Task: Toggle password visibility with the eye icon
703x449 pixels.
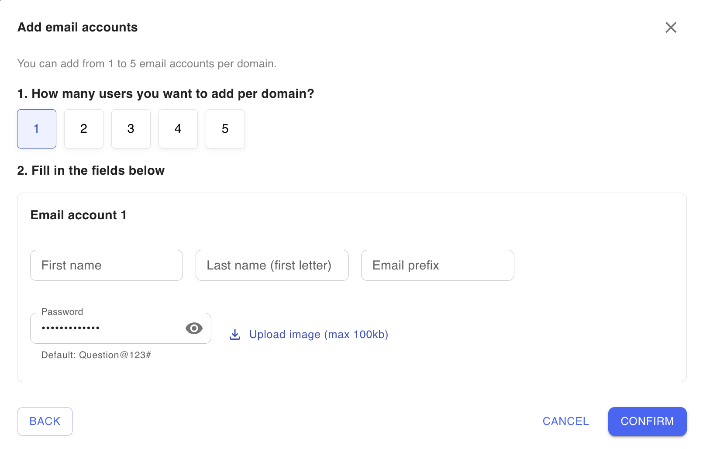Action: pos(194,328)
